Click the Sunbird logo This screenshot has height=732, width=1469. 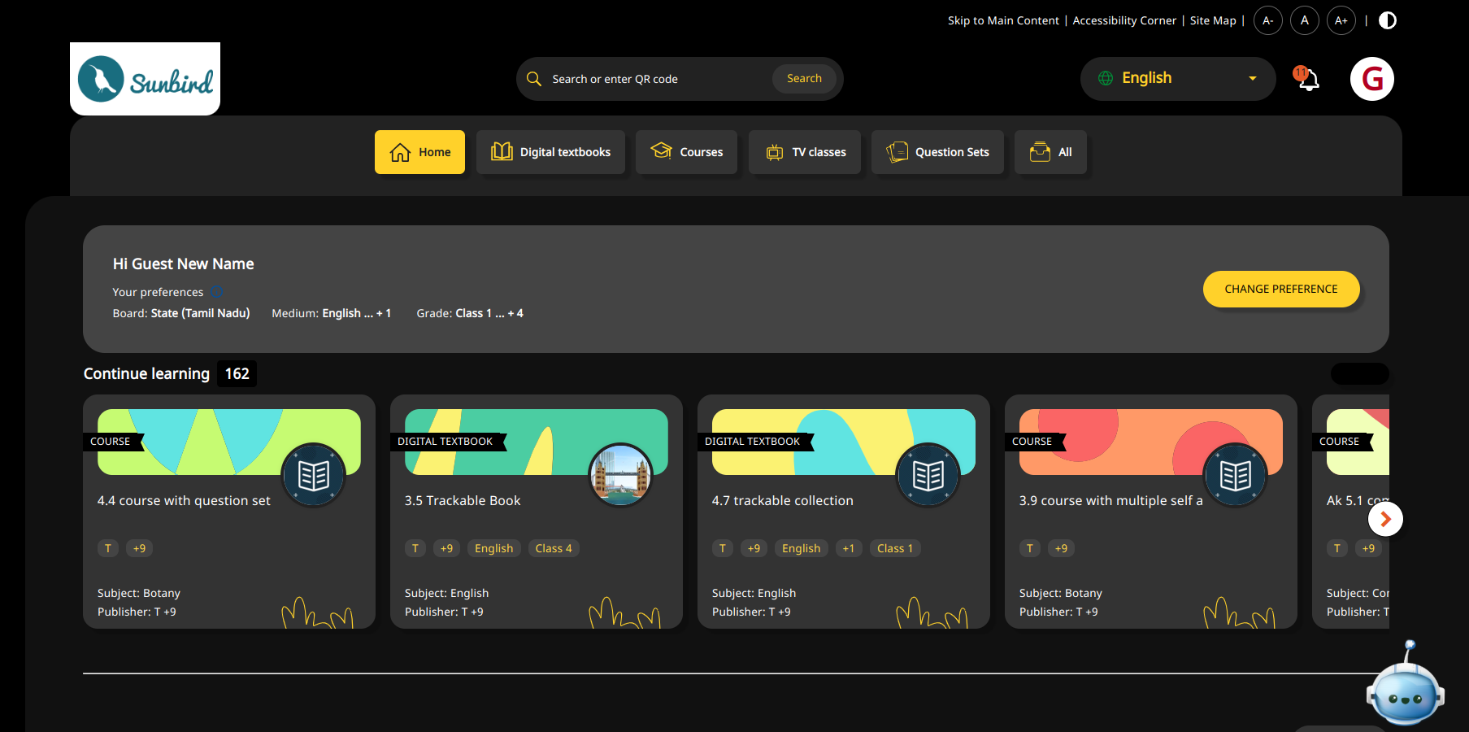146,79
